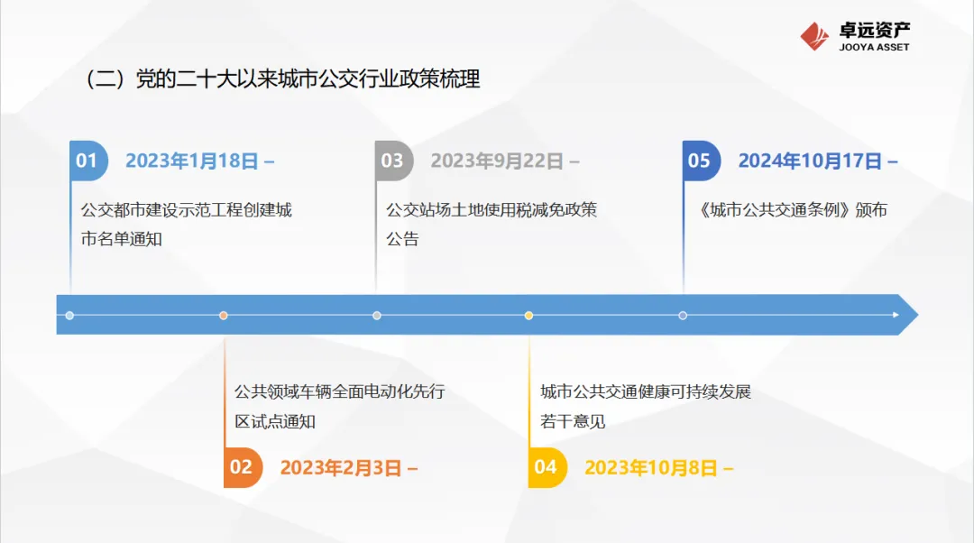This screenshot has height=543, width=974.
Task: Click the orange 02 number badge
Action: pyautogui.click(x=243, y=467)
